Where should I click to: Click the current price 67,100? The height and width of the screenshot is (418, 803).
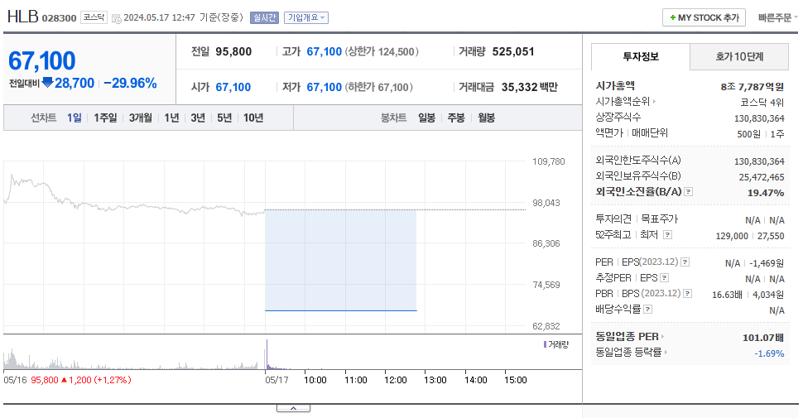point(42,61)
